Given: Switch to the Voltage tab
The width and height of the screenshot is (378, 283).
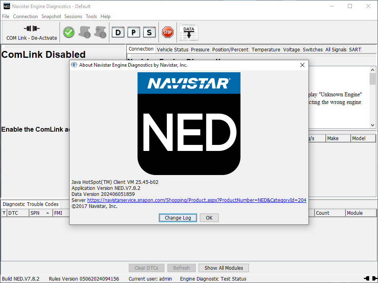Looking at the screenshot, I should [291, 49].
